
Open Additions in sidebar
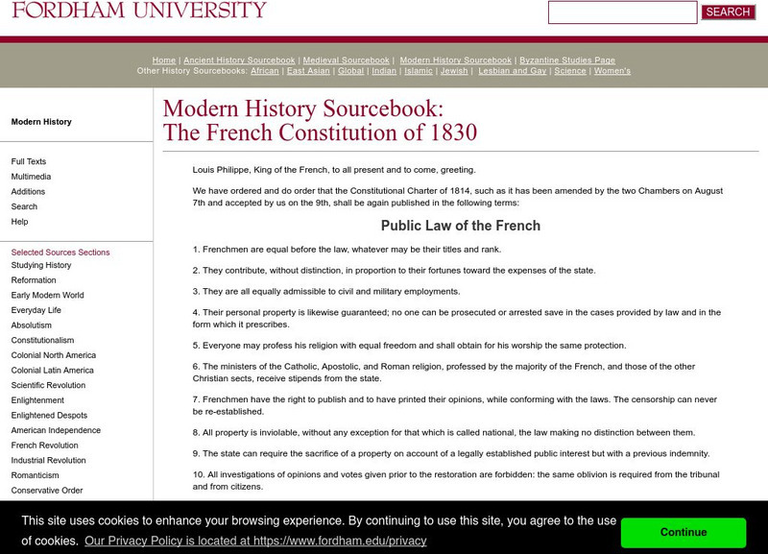[x=28, y=191]
